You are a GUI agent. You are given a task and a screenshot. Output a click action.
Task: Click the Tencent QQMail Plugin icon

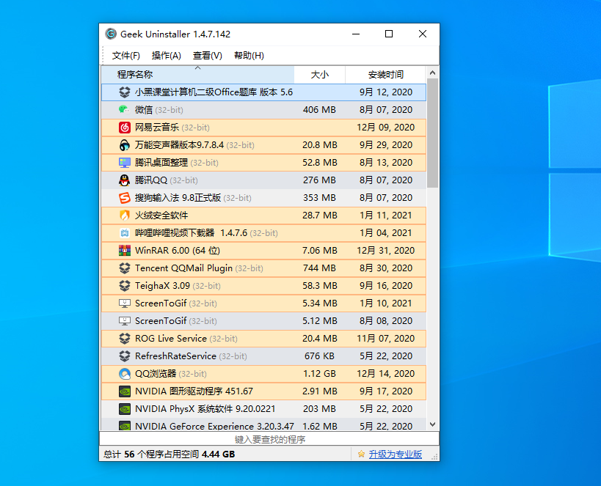tap(125, 268)
